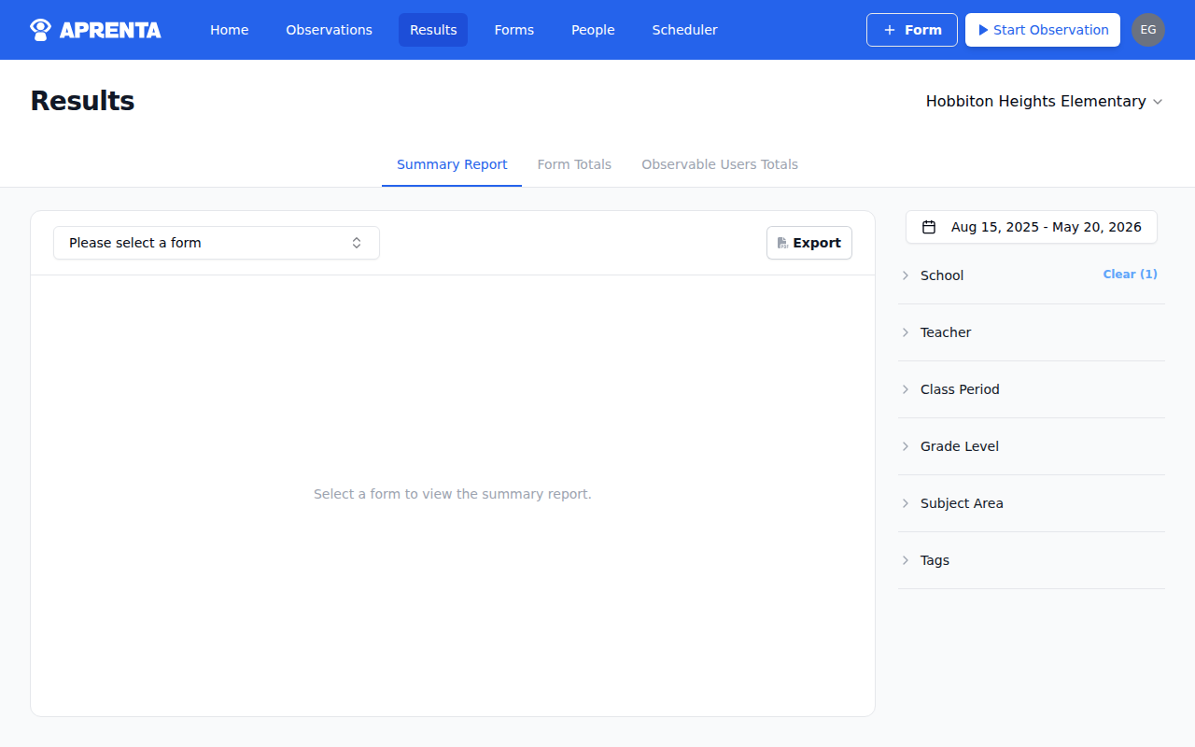Click Clear (1) next to the School filter

(x=1130, y=274)
